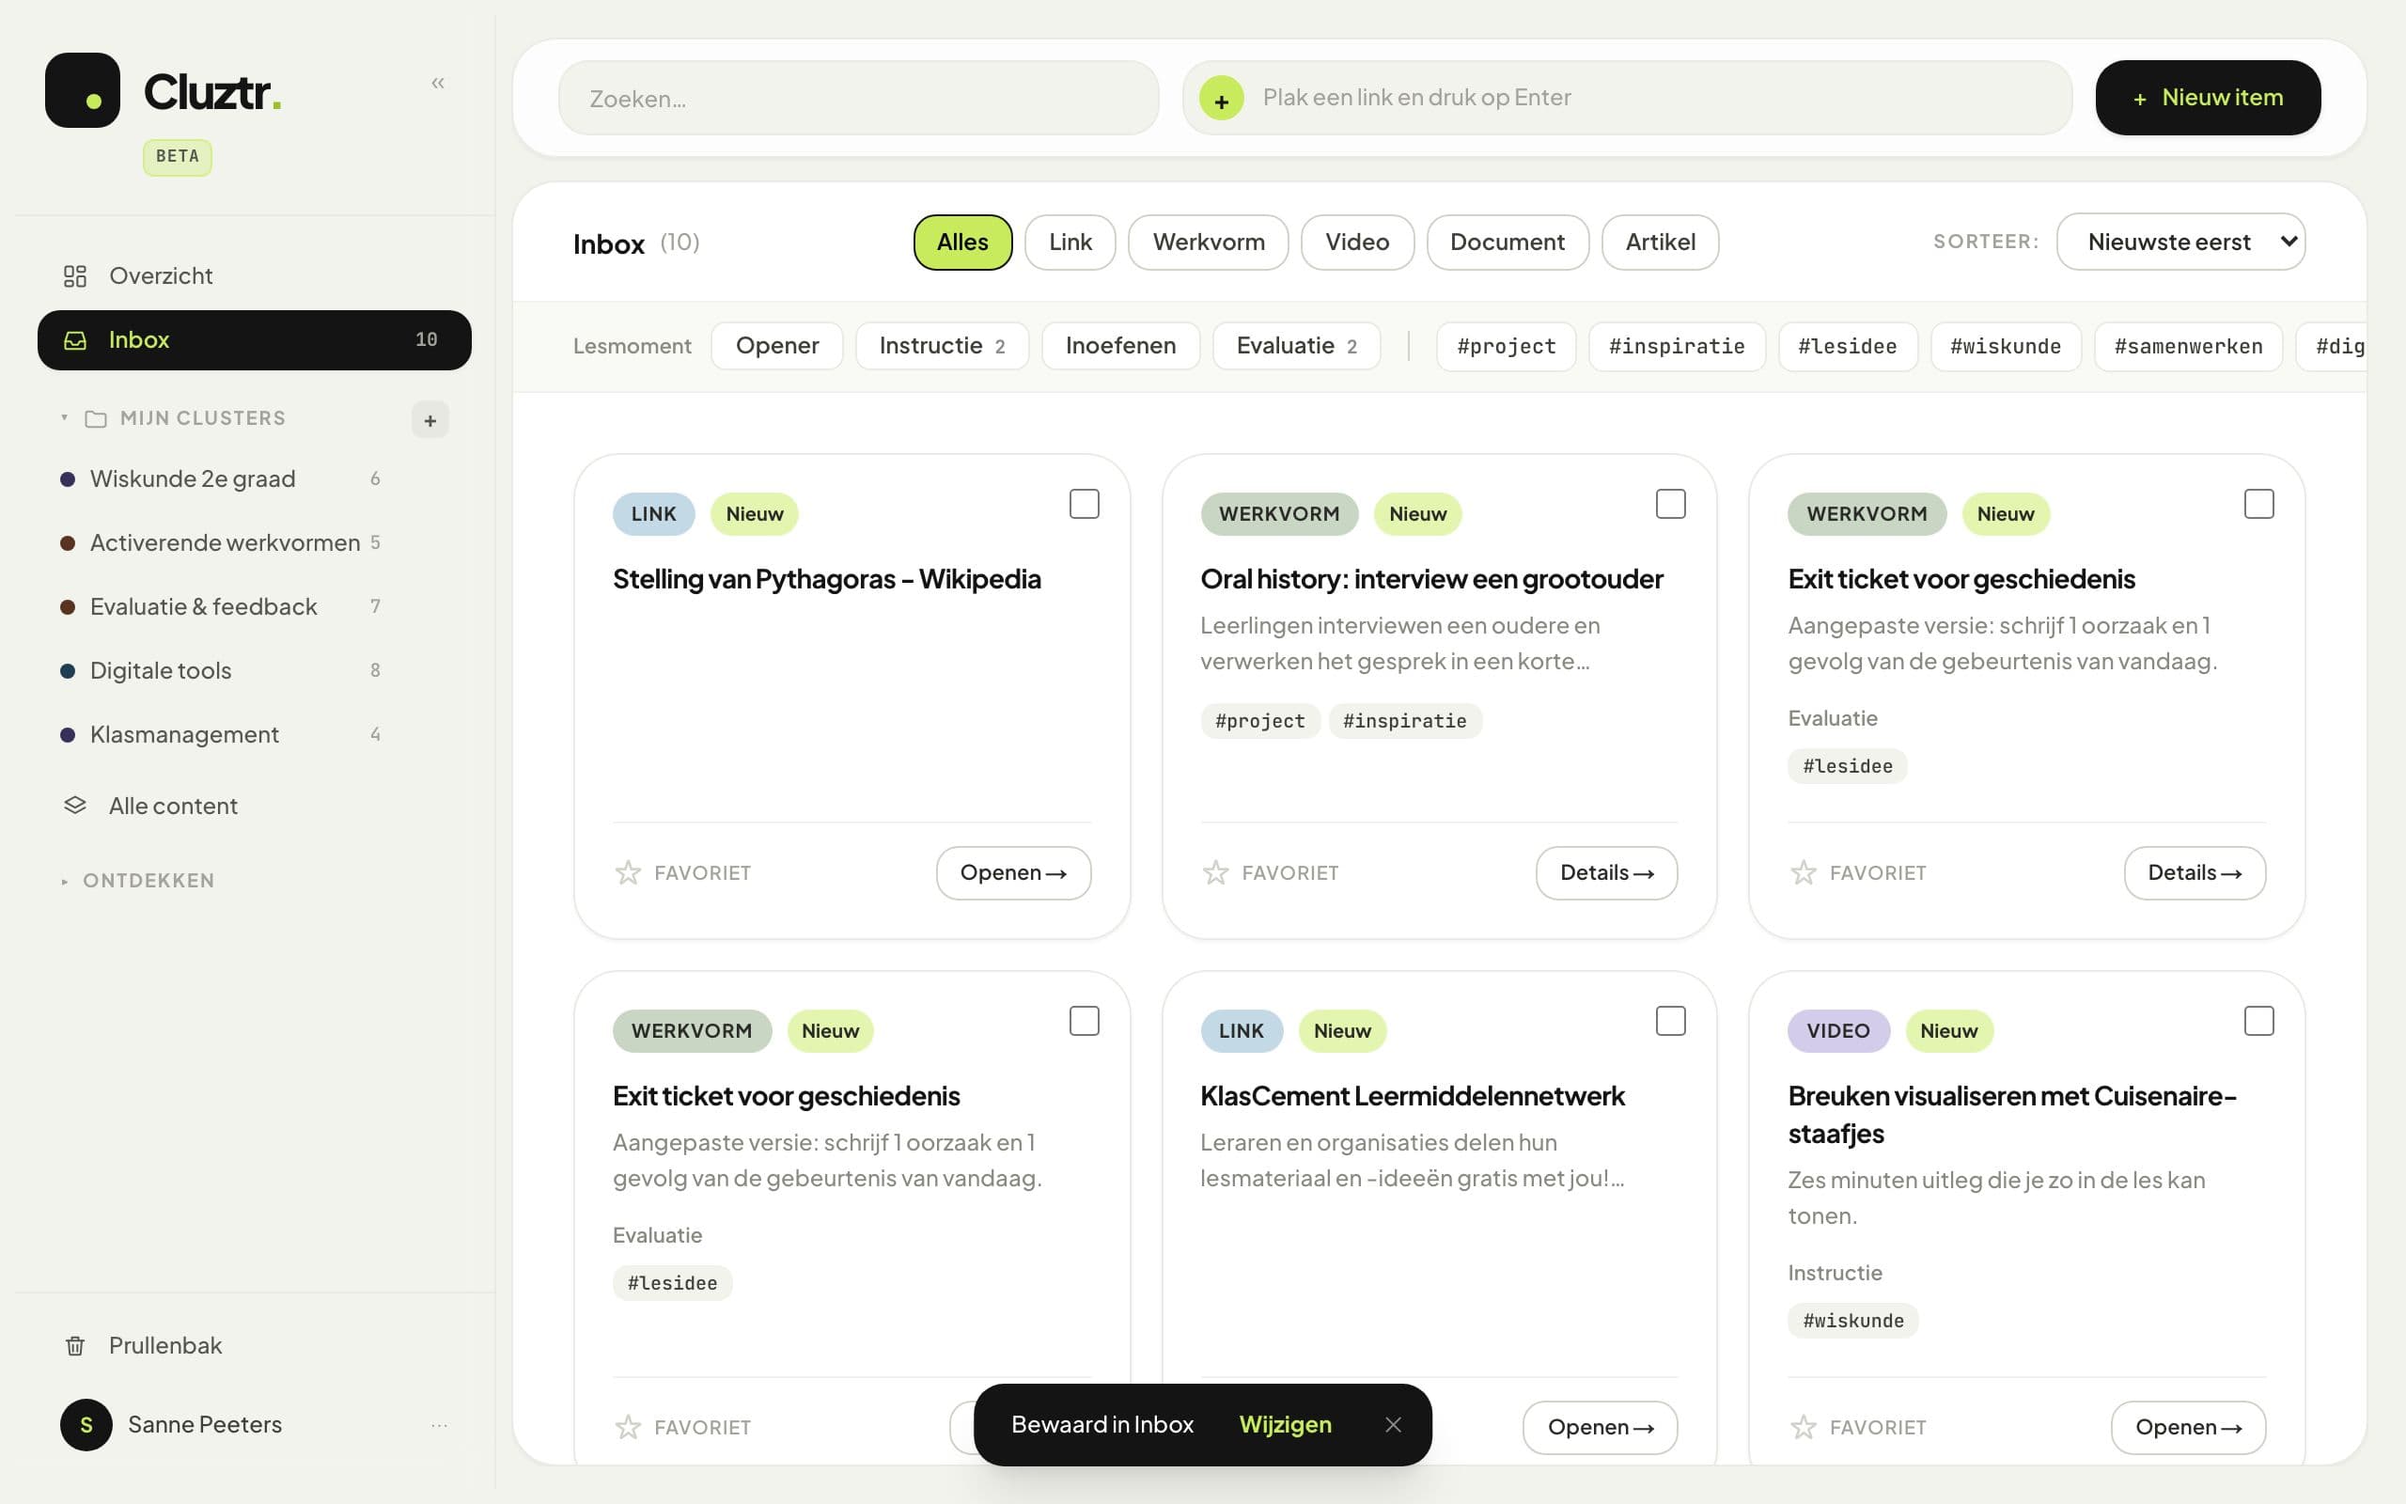Click the Inbox tray icon in sidebar
Viewport: 2406px width, 1504px height.
coord(75,340)
